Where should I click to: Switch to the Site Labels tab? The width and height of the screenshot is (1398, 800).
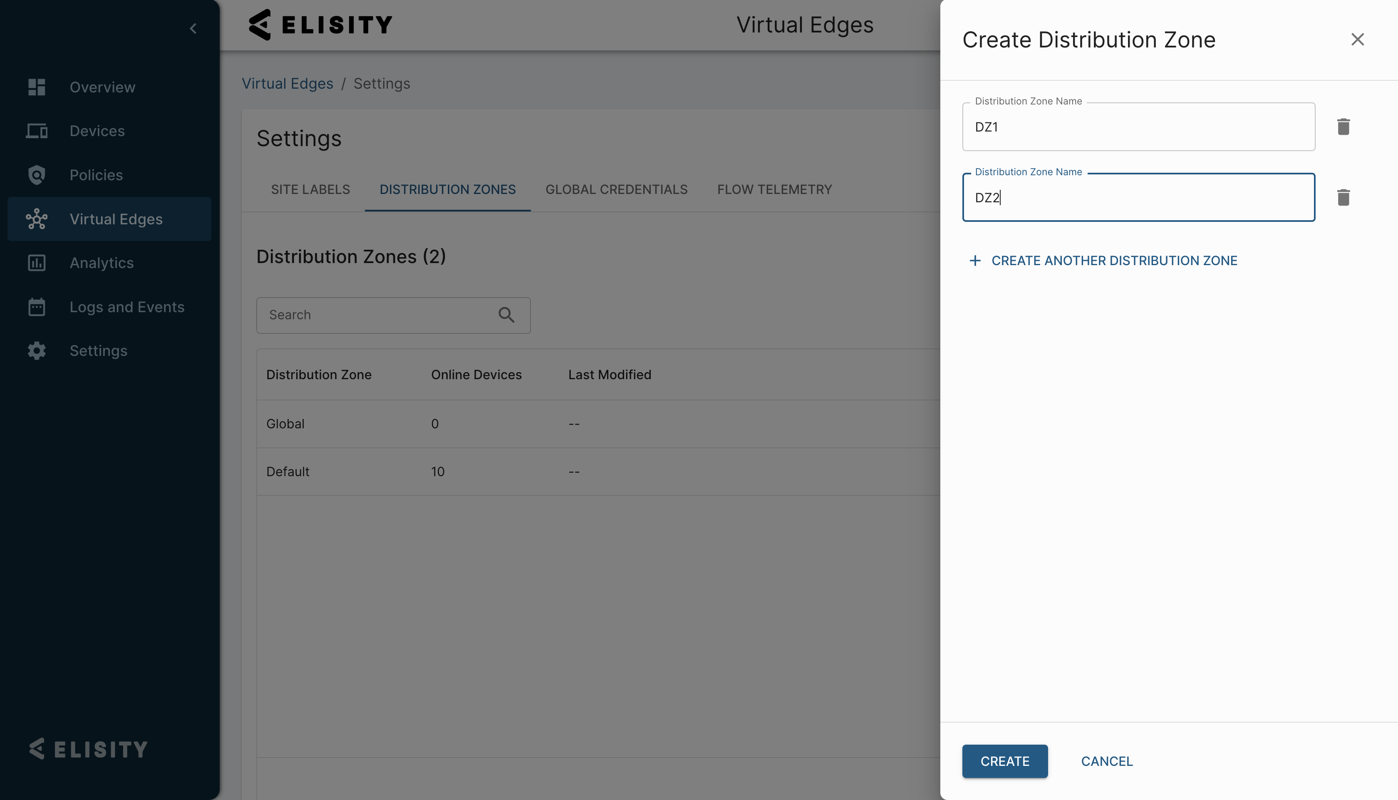310,189
